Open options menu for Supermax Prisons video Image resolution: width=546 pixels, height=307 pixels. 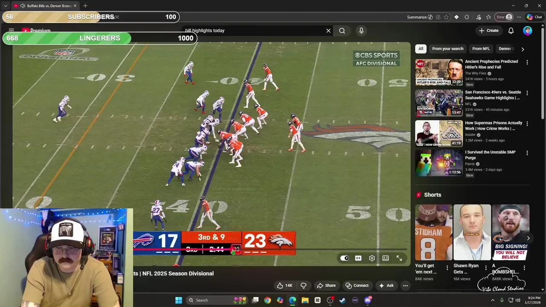click(527, 124)
